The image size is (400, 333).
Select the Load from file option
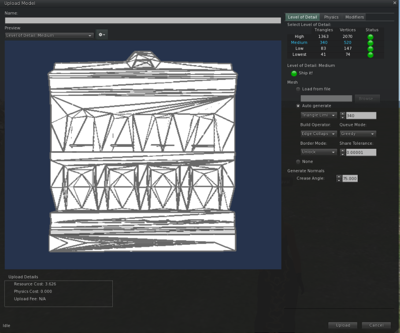click(x=298, y=89)
